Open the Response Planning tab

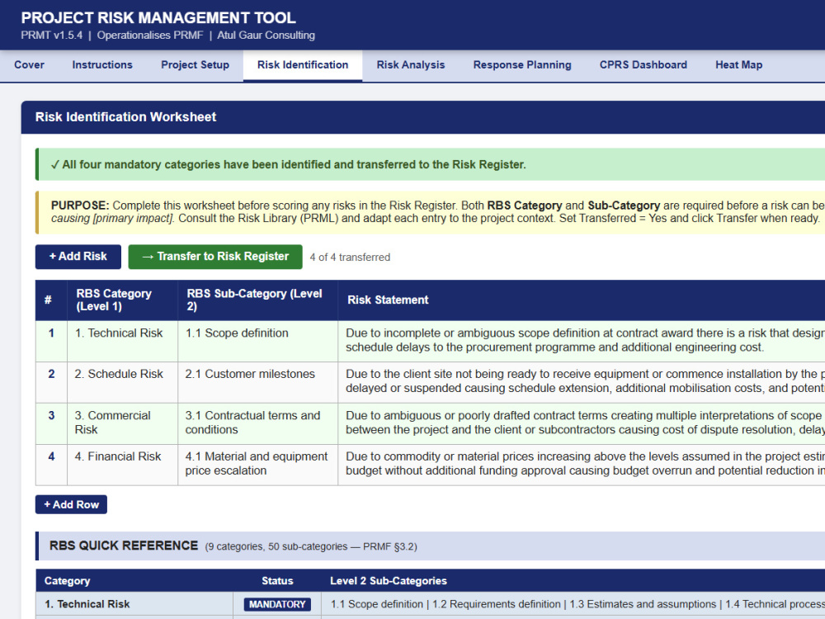[522, 64]
